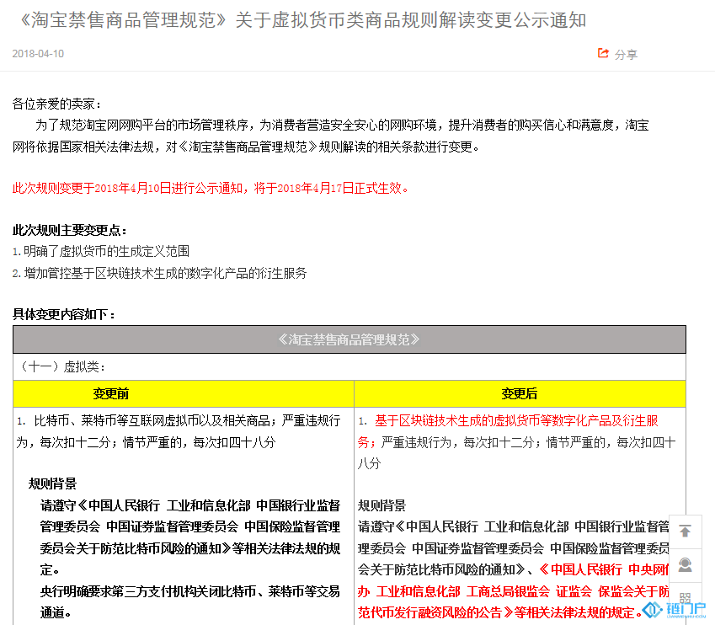
Task: Click the line 央行明确要求第三方支付机构关闭
Action: 189,601
